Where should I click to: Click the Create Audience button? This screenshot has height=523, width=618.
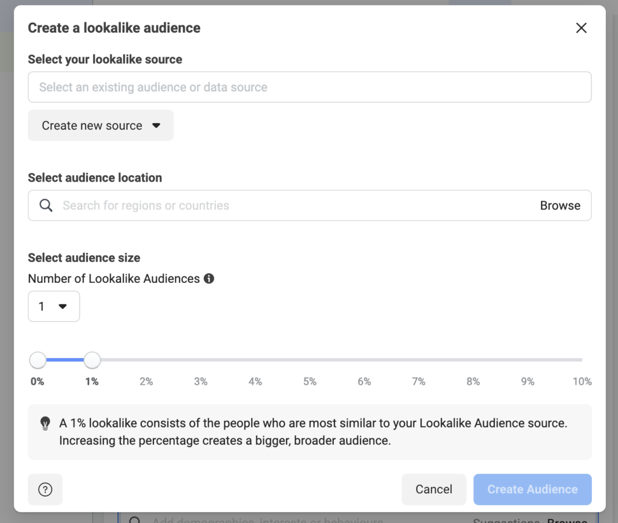[532, 489]
